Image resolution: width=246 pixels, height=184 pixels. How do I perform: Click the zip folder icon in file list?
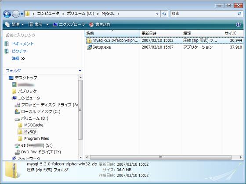click(89, 40)
